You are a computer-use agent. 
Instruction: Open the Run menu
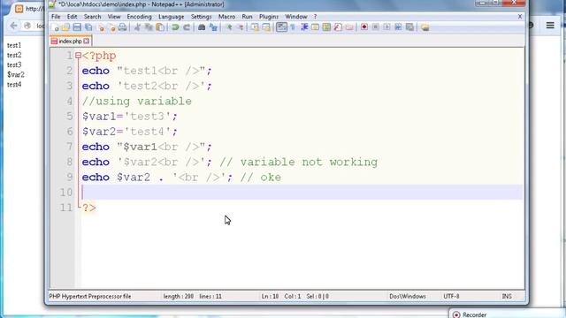point(247,17)
